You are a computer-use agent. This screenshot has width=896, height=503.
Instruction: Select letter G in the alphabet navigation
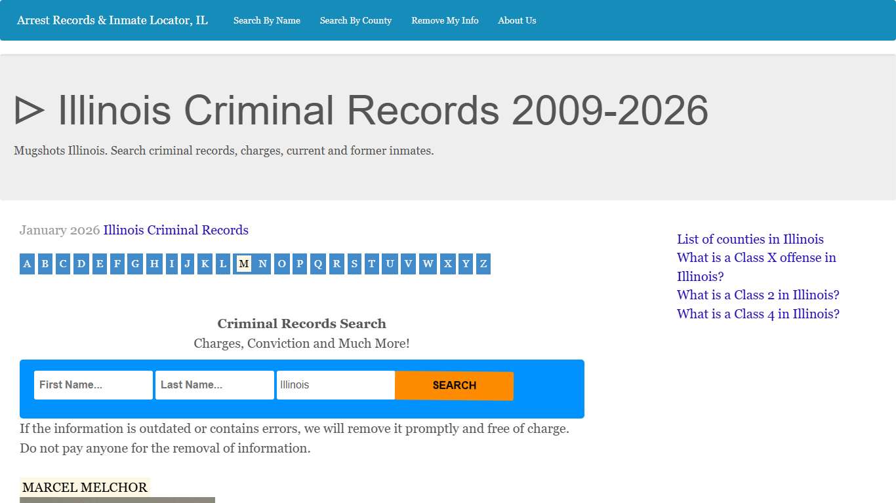pos(135,263)
